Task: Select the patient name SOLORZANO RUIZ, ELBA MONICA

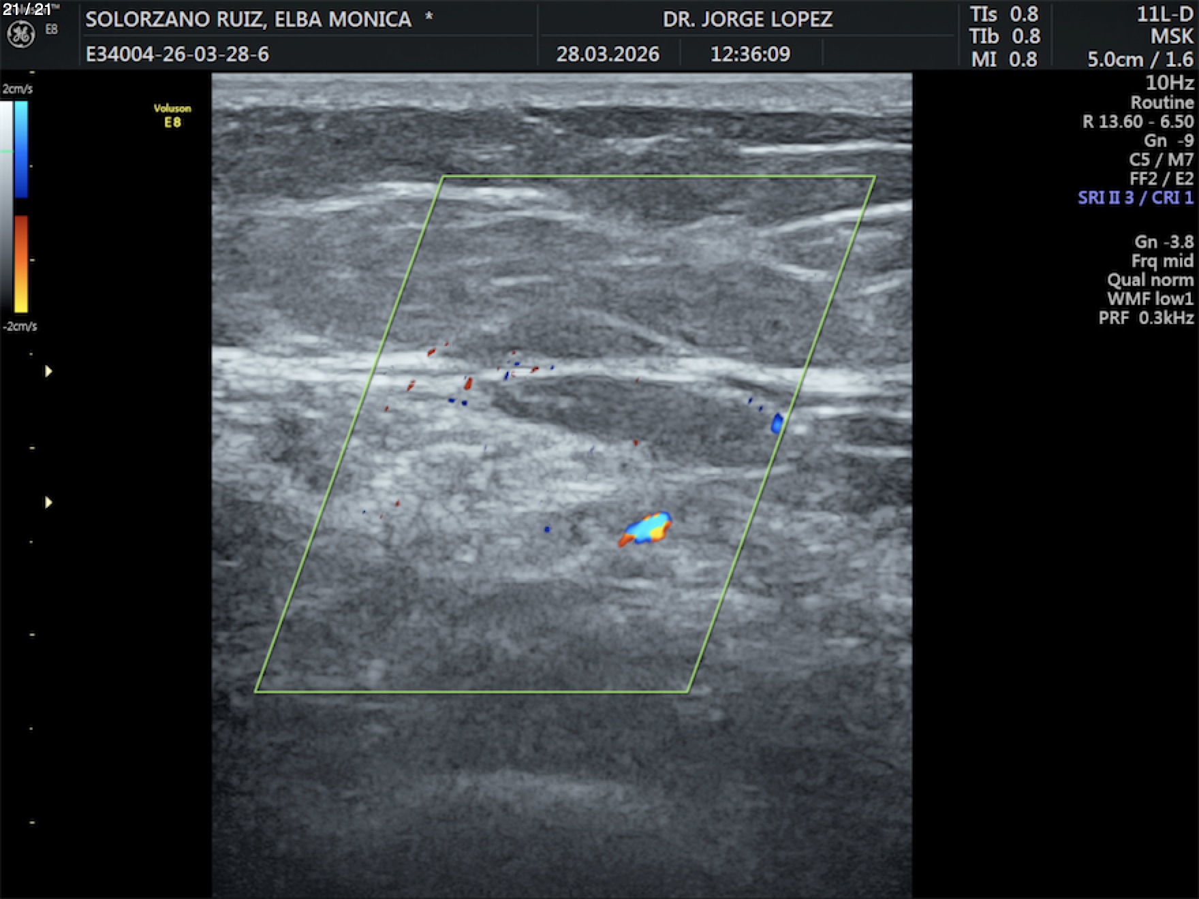Action: [x=248, y=19]
